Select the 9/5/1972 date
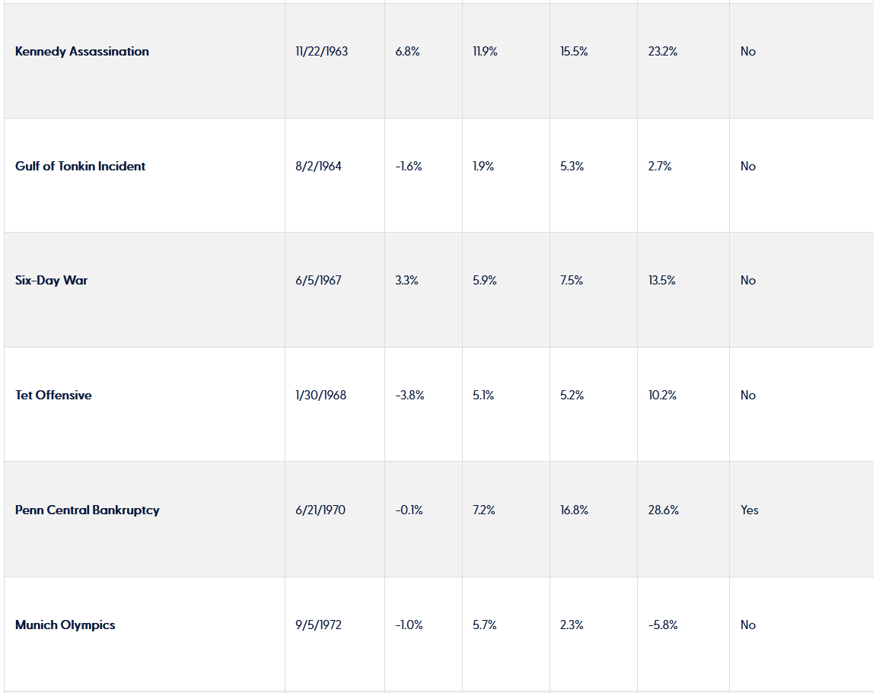The width and height of the screenshot is (876, 693). click(318, 625)
